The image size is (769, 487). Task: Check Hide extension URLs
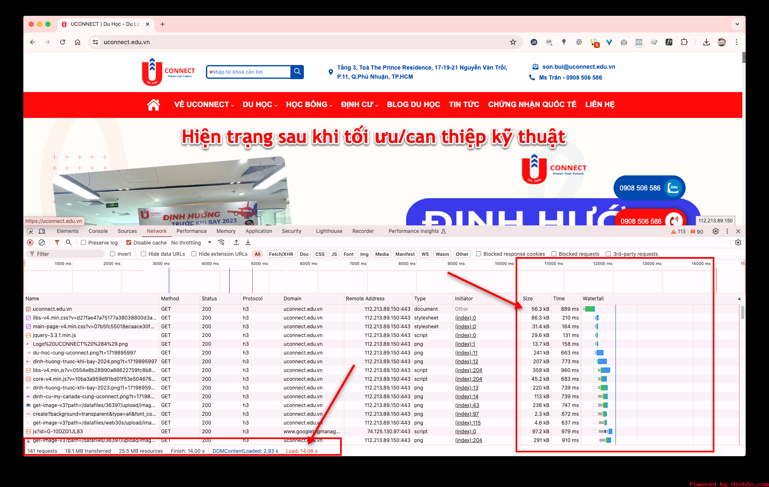coord(194,254)
